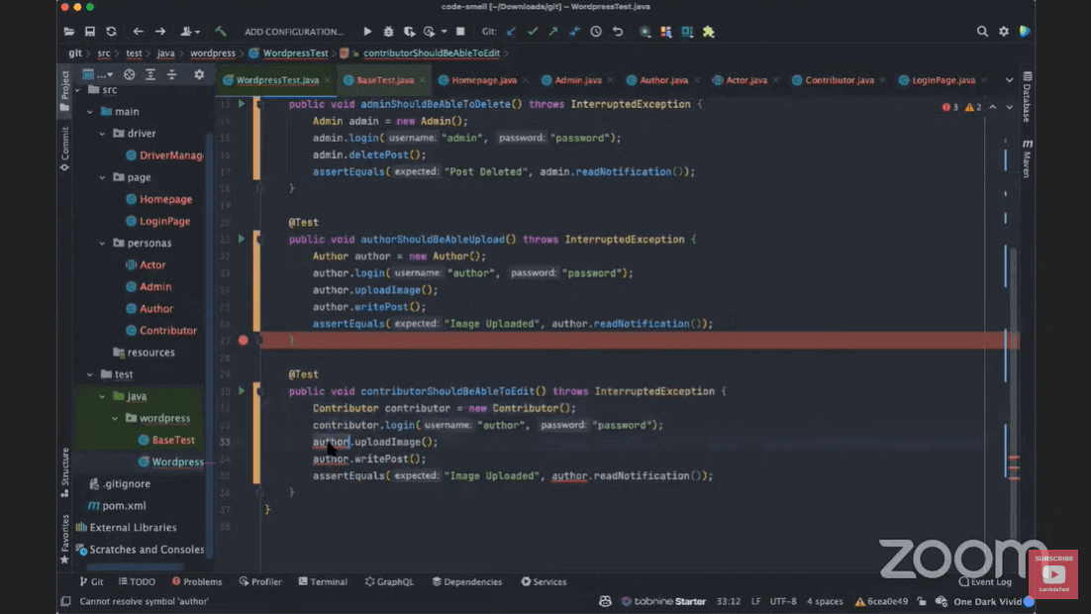Open the Problems tool window
The image size is (1091, 614).
(197, 582)
